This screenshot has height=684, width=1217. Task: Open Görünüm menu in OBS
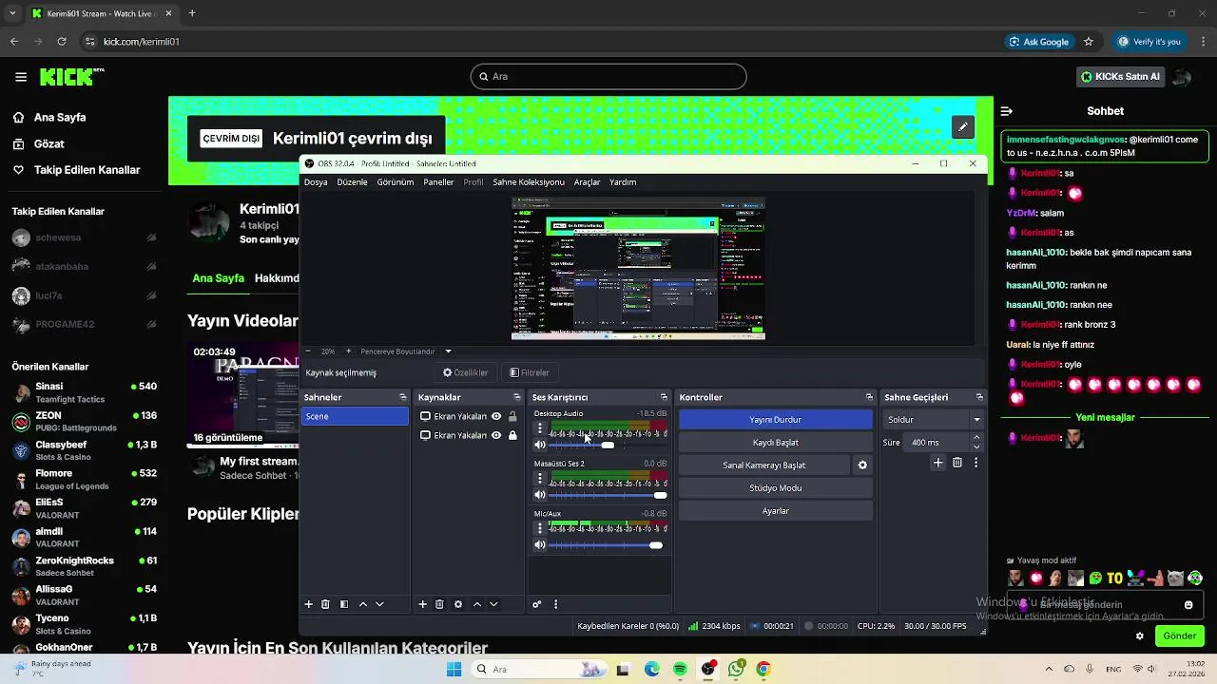pyautogui.click(x=395, y=182)
